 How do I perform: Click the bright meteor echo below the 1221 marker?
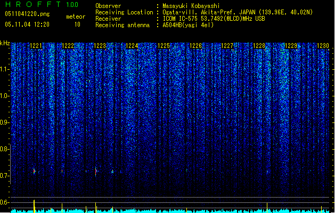34,171
